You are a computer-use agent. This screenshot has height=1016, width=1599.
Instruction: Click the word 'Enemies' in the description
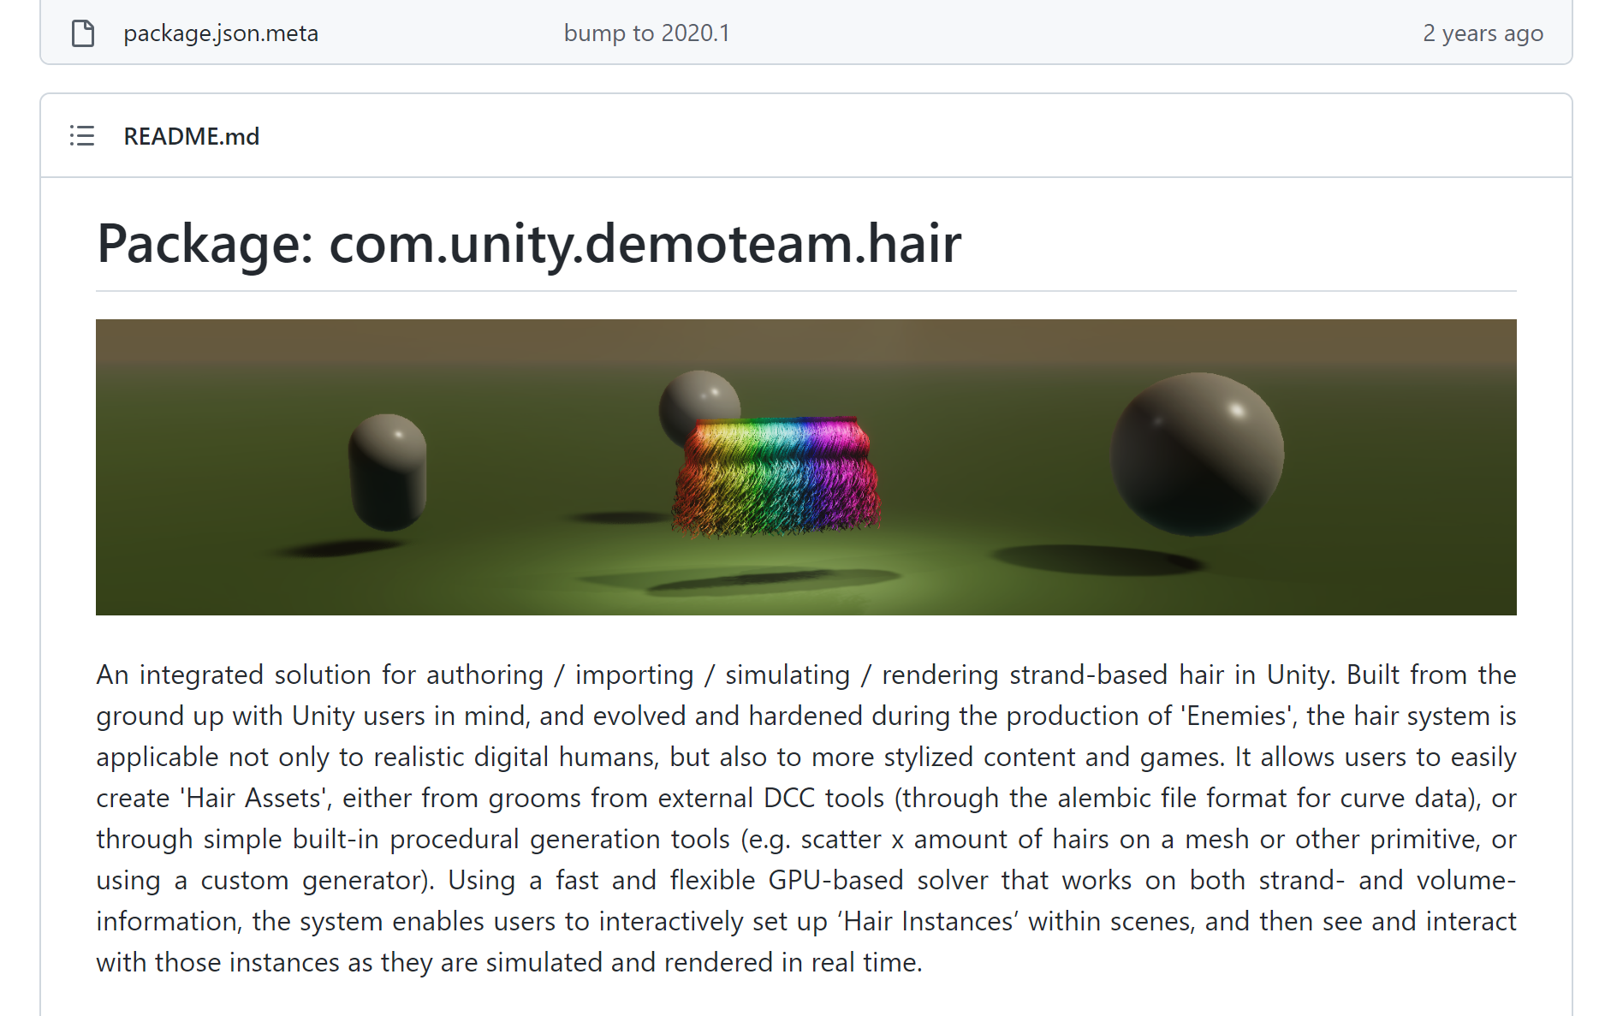click(1232, 716)
